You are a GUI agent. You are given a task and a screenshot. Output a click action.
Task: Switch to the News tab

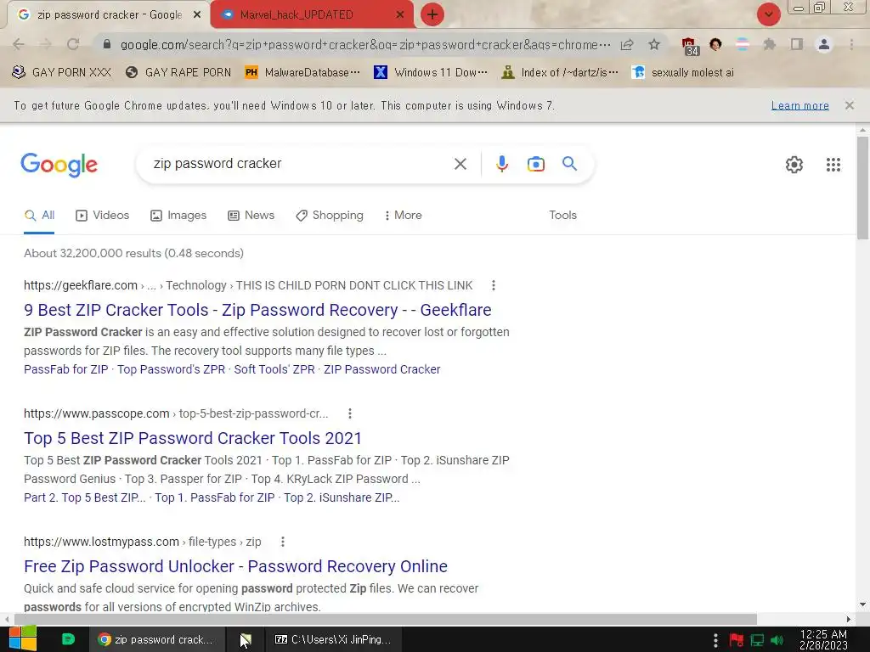(x=251, y=215)
